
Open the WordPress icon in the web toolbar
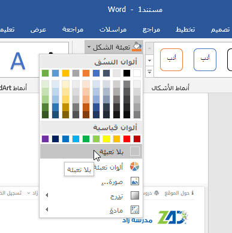156,193
